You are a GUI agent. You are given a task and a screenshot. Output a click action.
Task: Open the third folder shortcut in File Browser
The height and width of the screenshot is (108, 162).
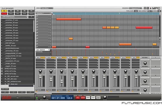click(18, 11)
